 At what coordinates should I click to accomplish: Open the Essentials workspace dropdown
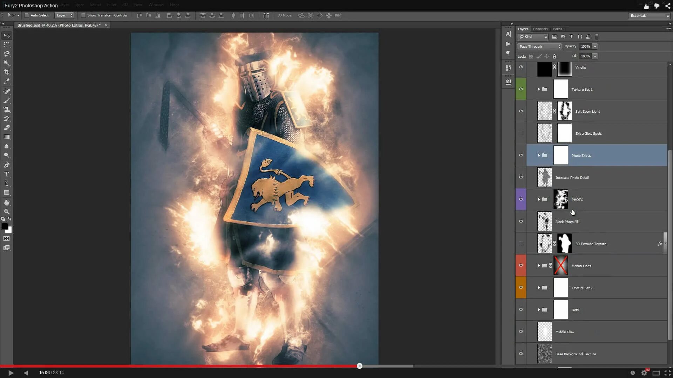649,16
